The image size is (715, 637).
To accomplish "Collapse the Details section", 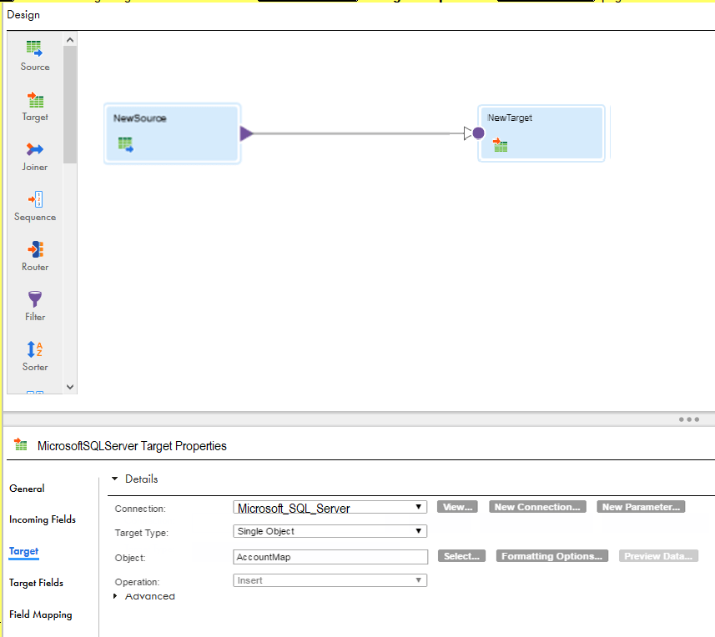I will pos(114,479).
